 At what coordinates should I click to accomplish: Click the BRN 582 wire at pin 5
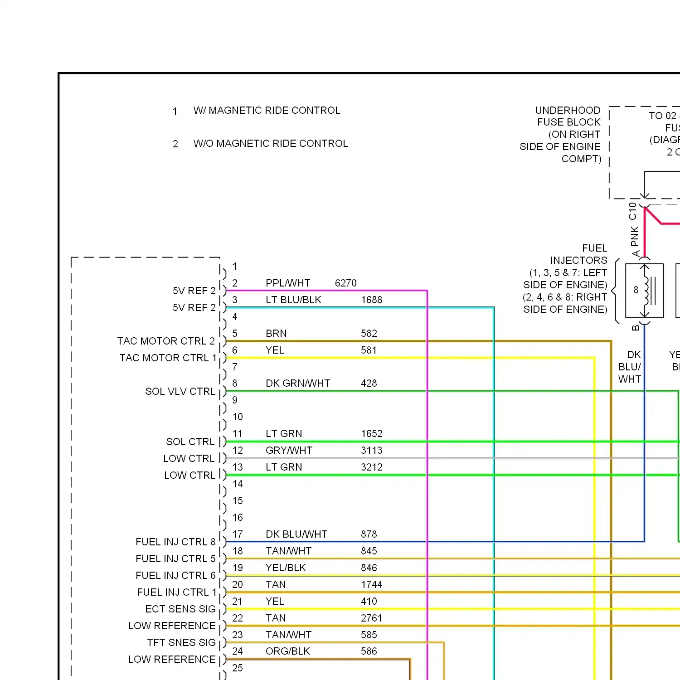point(317,341)
